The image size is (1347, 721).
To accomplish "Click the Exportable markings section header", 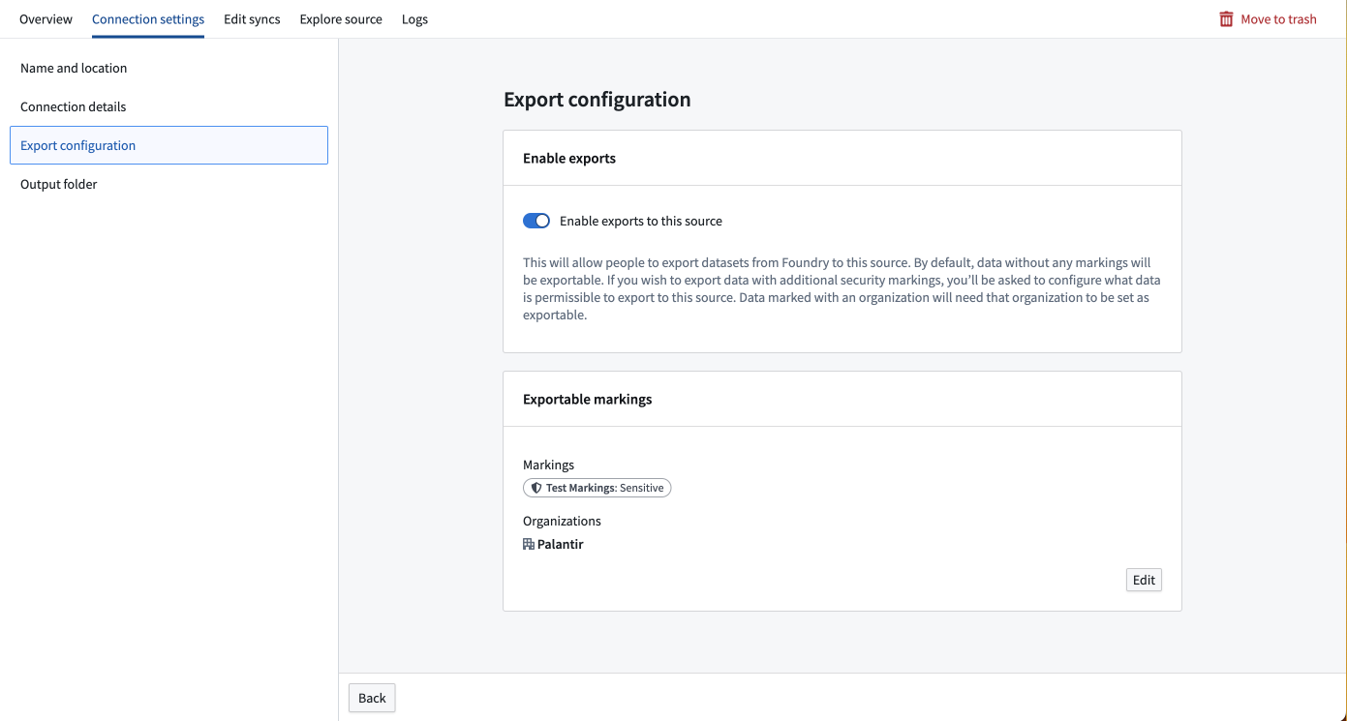I will [x=588, y=399].
